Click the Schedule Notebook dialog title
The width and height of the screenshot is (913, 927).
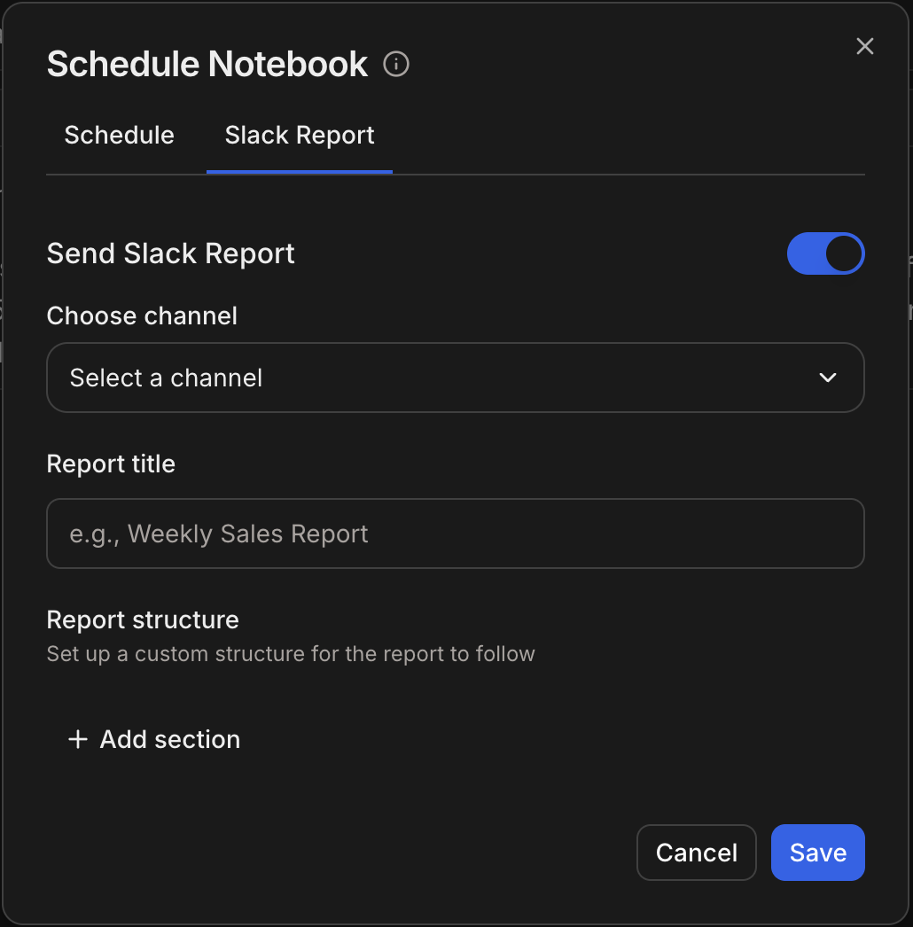point(207,64)
